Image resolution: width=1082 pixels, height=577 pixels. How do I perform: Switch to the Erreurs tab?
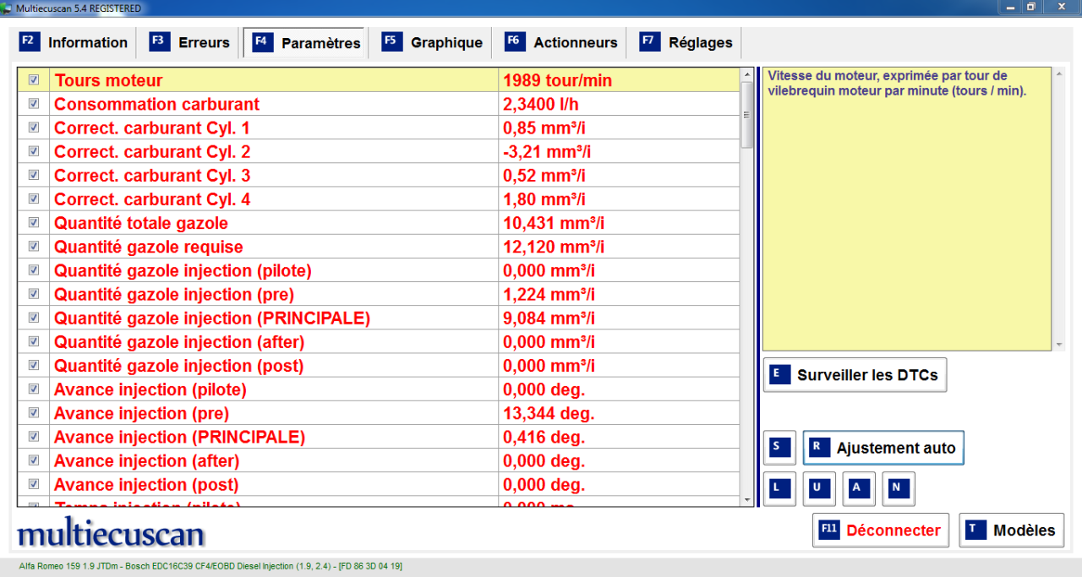coord(190,42)
